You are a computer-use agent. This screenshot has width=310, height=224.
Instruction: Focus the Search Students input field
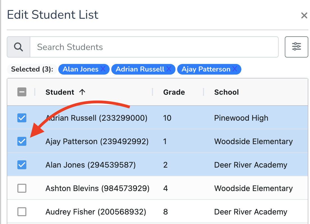pyautogui.click(x=154, y=47)
